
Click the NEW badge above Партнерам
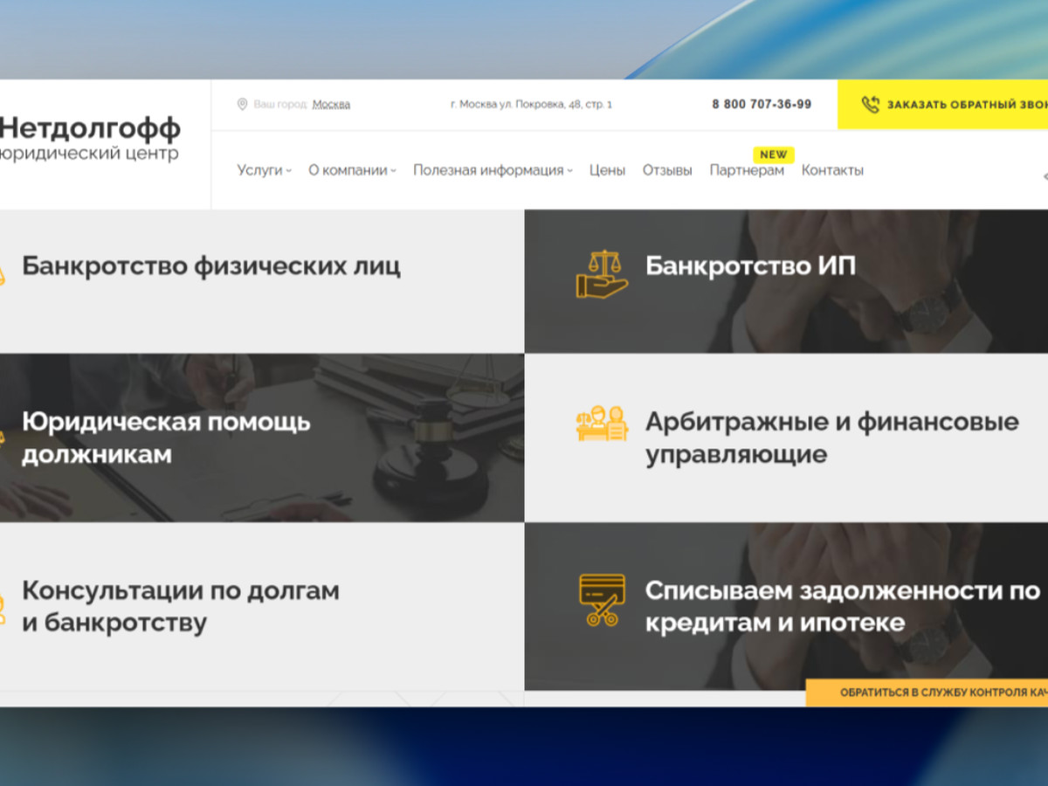coord(773,155)
